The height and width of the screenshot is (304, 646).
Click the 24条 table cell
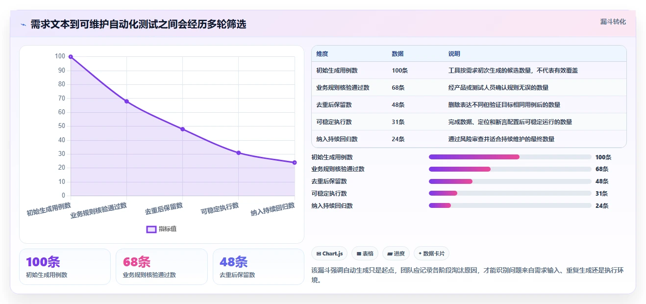pos(398,139)
